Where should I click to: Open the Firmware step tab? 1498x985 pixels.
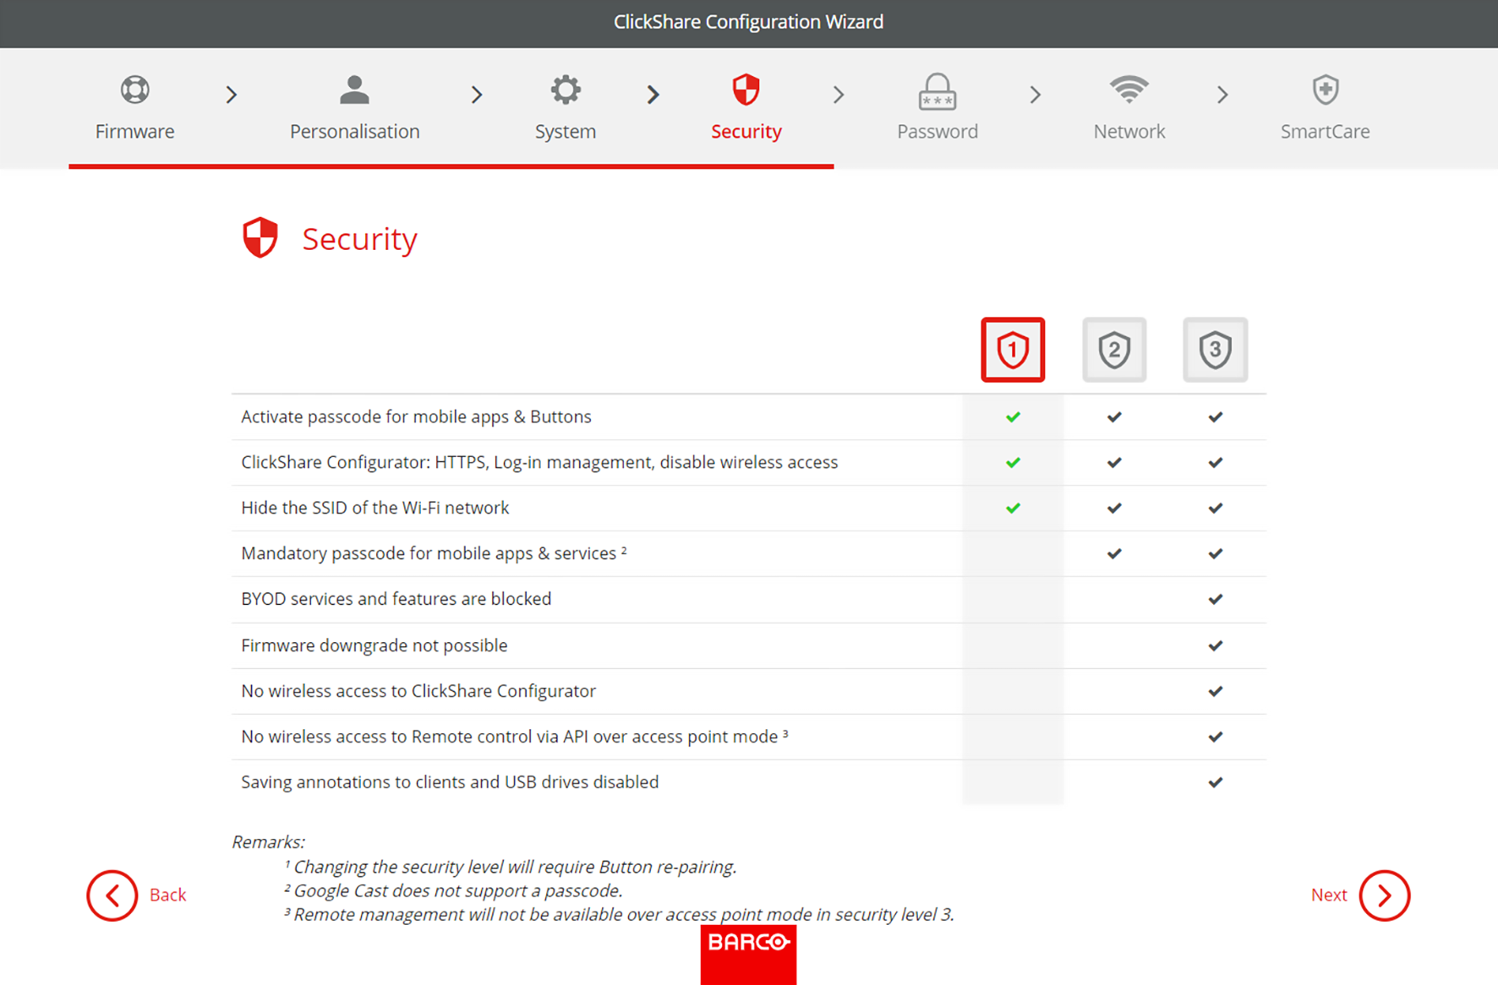134,106
